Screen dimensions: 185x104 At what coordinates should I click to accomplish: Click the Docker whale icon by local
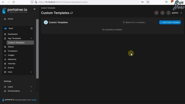5,28
